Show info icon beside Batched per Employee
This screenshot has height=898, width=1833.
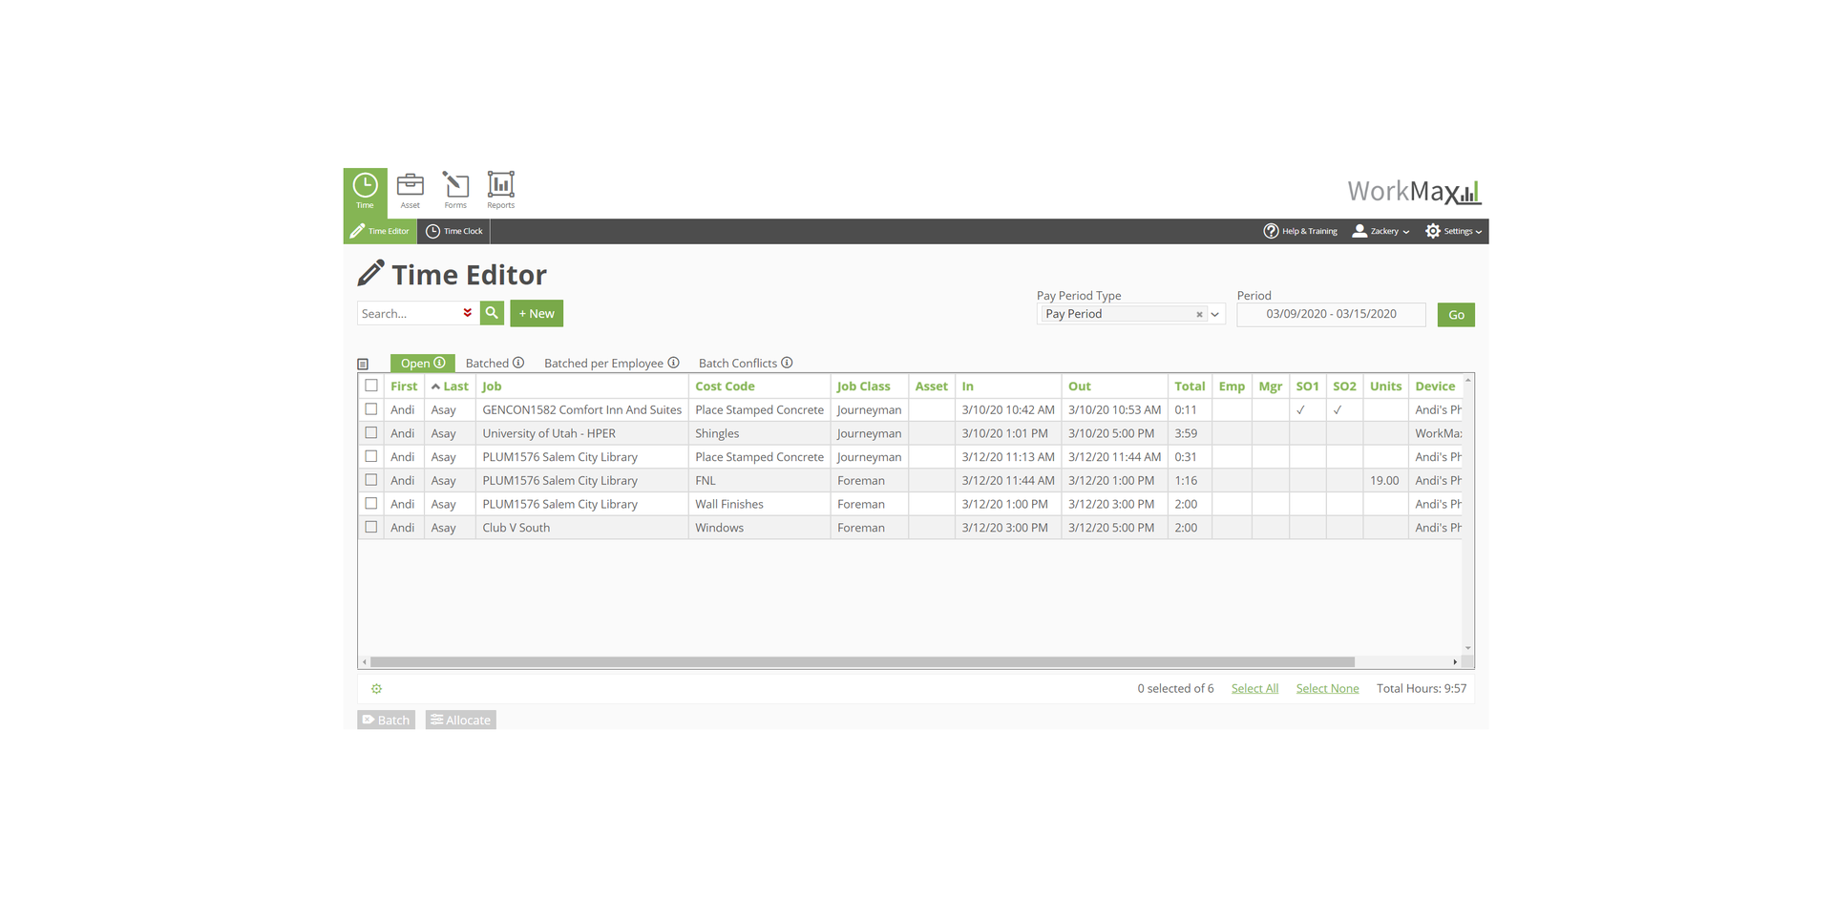(673, 363)
